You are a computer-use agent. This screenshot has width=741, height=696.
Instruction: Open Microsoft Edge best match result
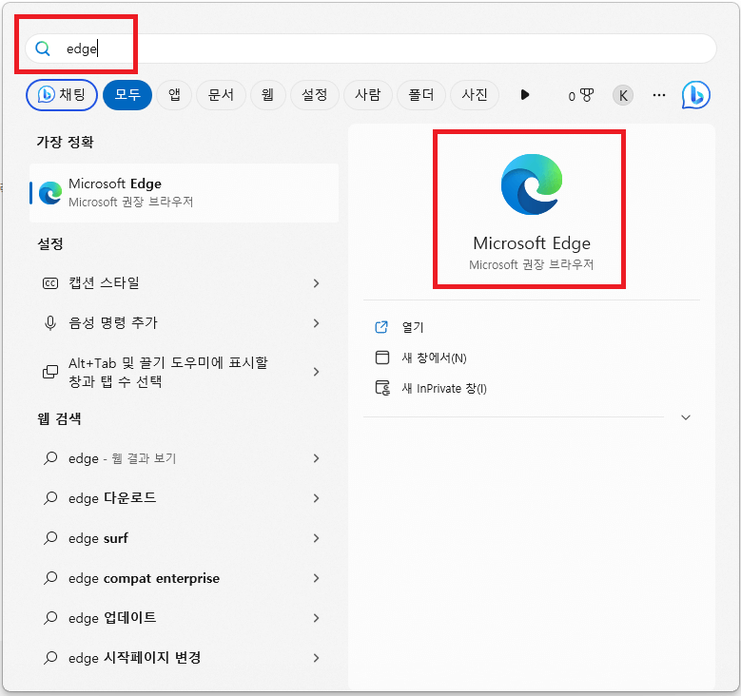185,193
